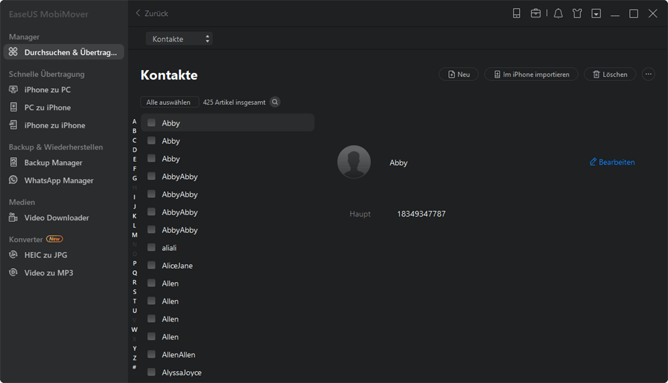
Task: Click the HEIC zu JPG sidebar icon
Action: pos(13,255)
